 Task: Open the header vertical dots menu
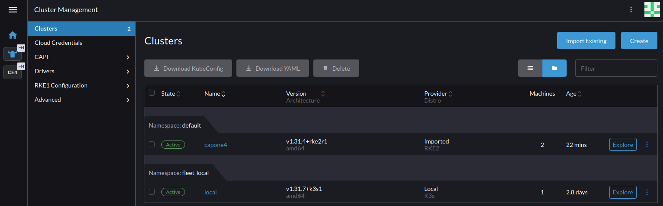631,9
